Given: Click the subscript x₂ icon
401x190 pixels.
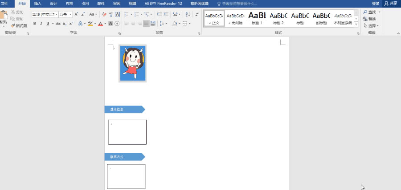Looking at the screenshot, I should (x=65, y=24).
